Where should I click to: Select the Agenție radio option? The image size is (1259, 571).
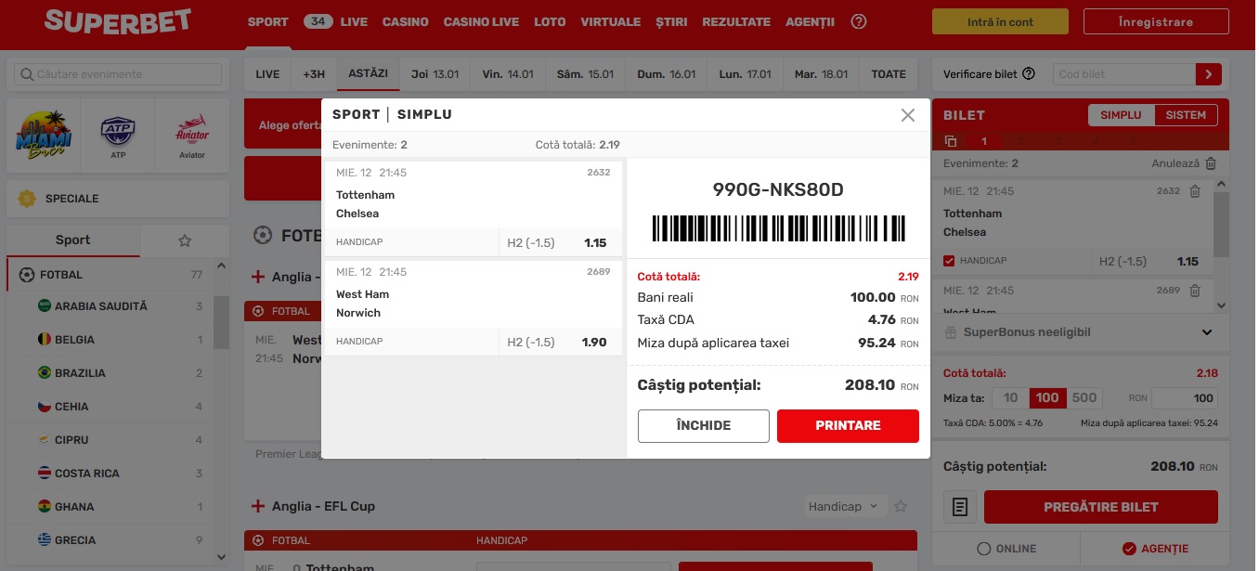coord(1130,549)
